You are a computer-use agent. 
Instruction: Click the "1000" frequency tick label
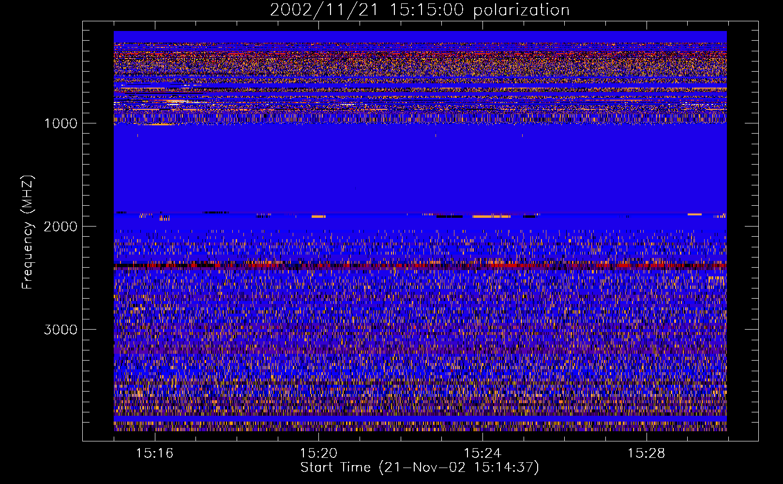[60, 123]
